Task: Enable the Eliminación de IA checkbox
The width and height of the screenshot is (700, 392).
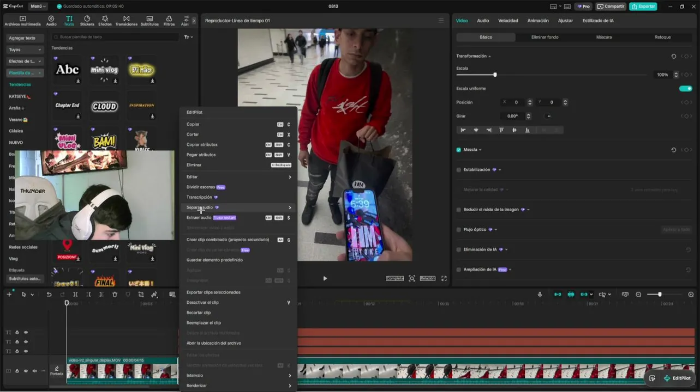Action: [x=458, y=249]
